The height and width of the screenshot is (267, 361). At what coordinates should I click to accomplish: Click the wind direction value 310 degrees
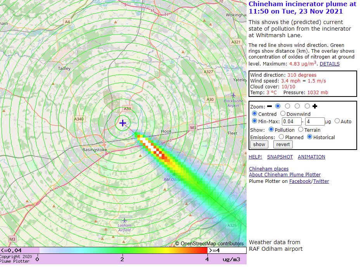pos(302,75)
